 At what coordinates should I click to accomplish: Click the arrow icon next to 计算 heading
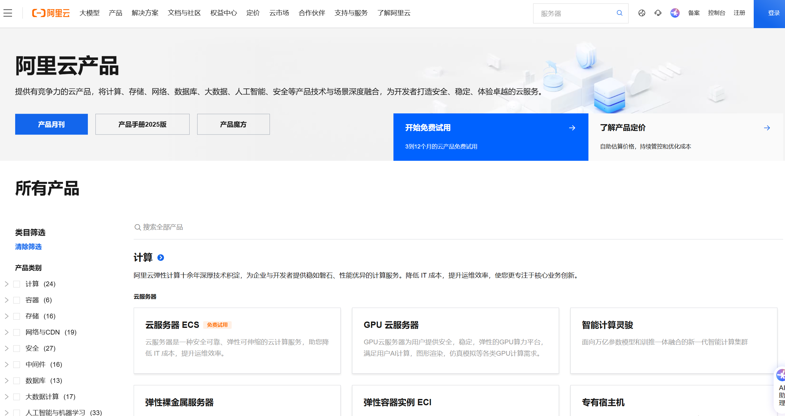tap(161, 258)
